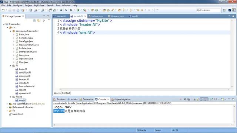Screen dimensions: 237x133
Task: Click editor horizontal scrollbar
Action: pyautogui.click(x=145, y=89)
